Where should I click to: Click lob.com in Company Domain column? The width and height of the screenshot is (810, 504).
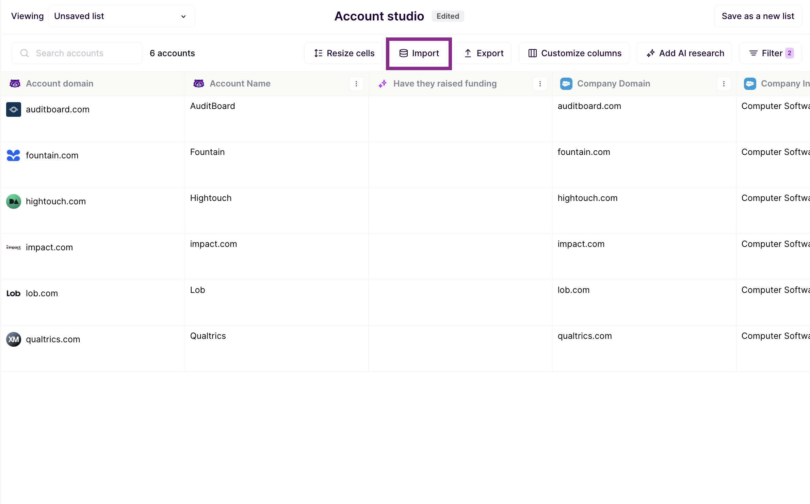(x=573, y=290)
